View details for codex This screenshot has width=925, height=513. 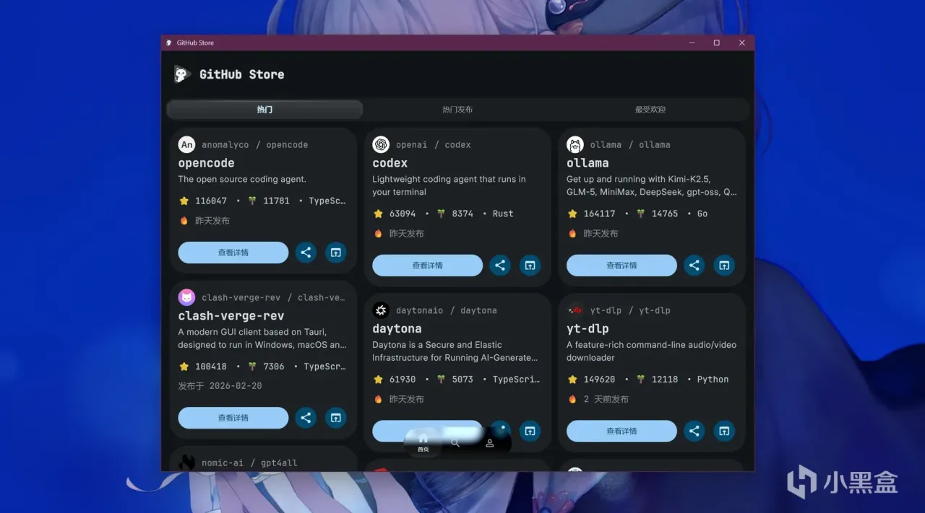point(427,266)
